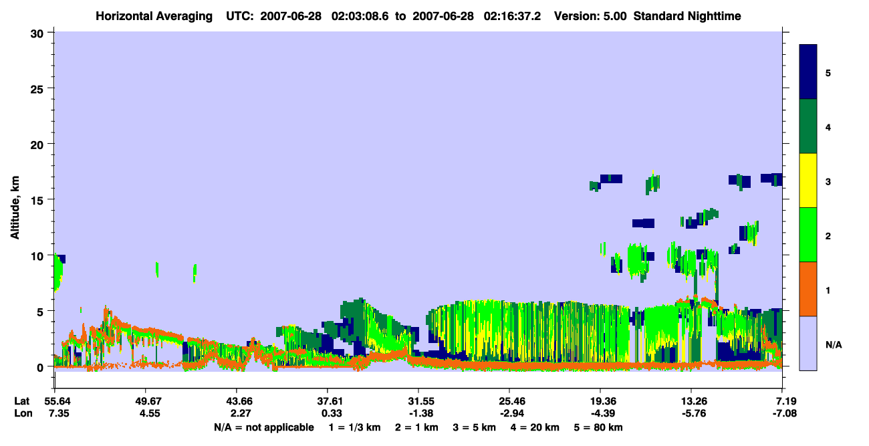
Task: Click the '1 = 1/3 km' legend note
Action: tap(355, 427)
